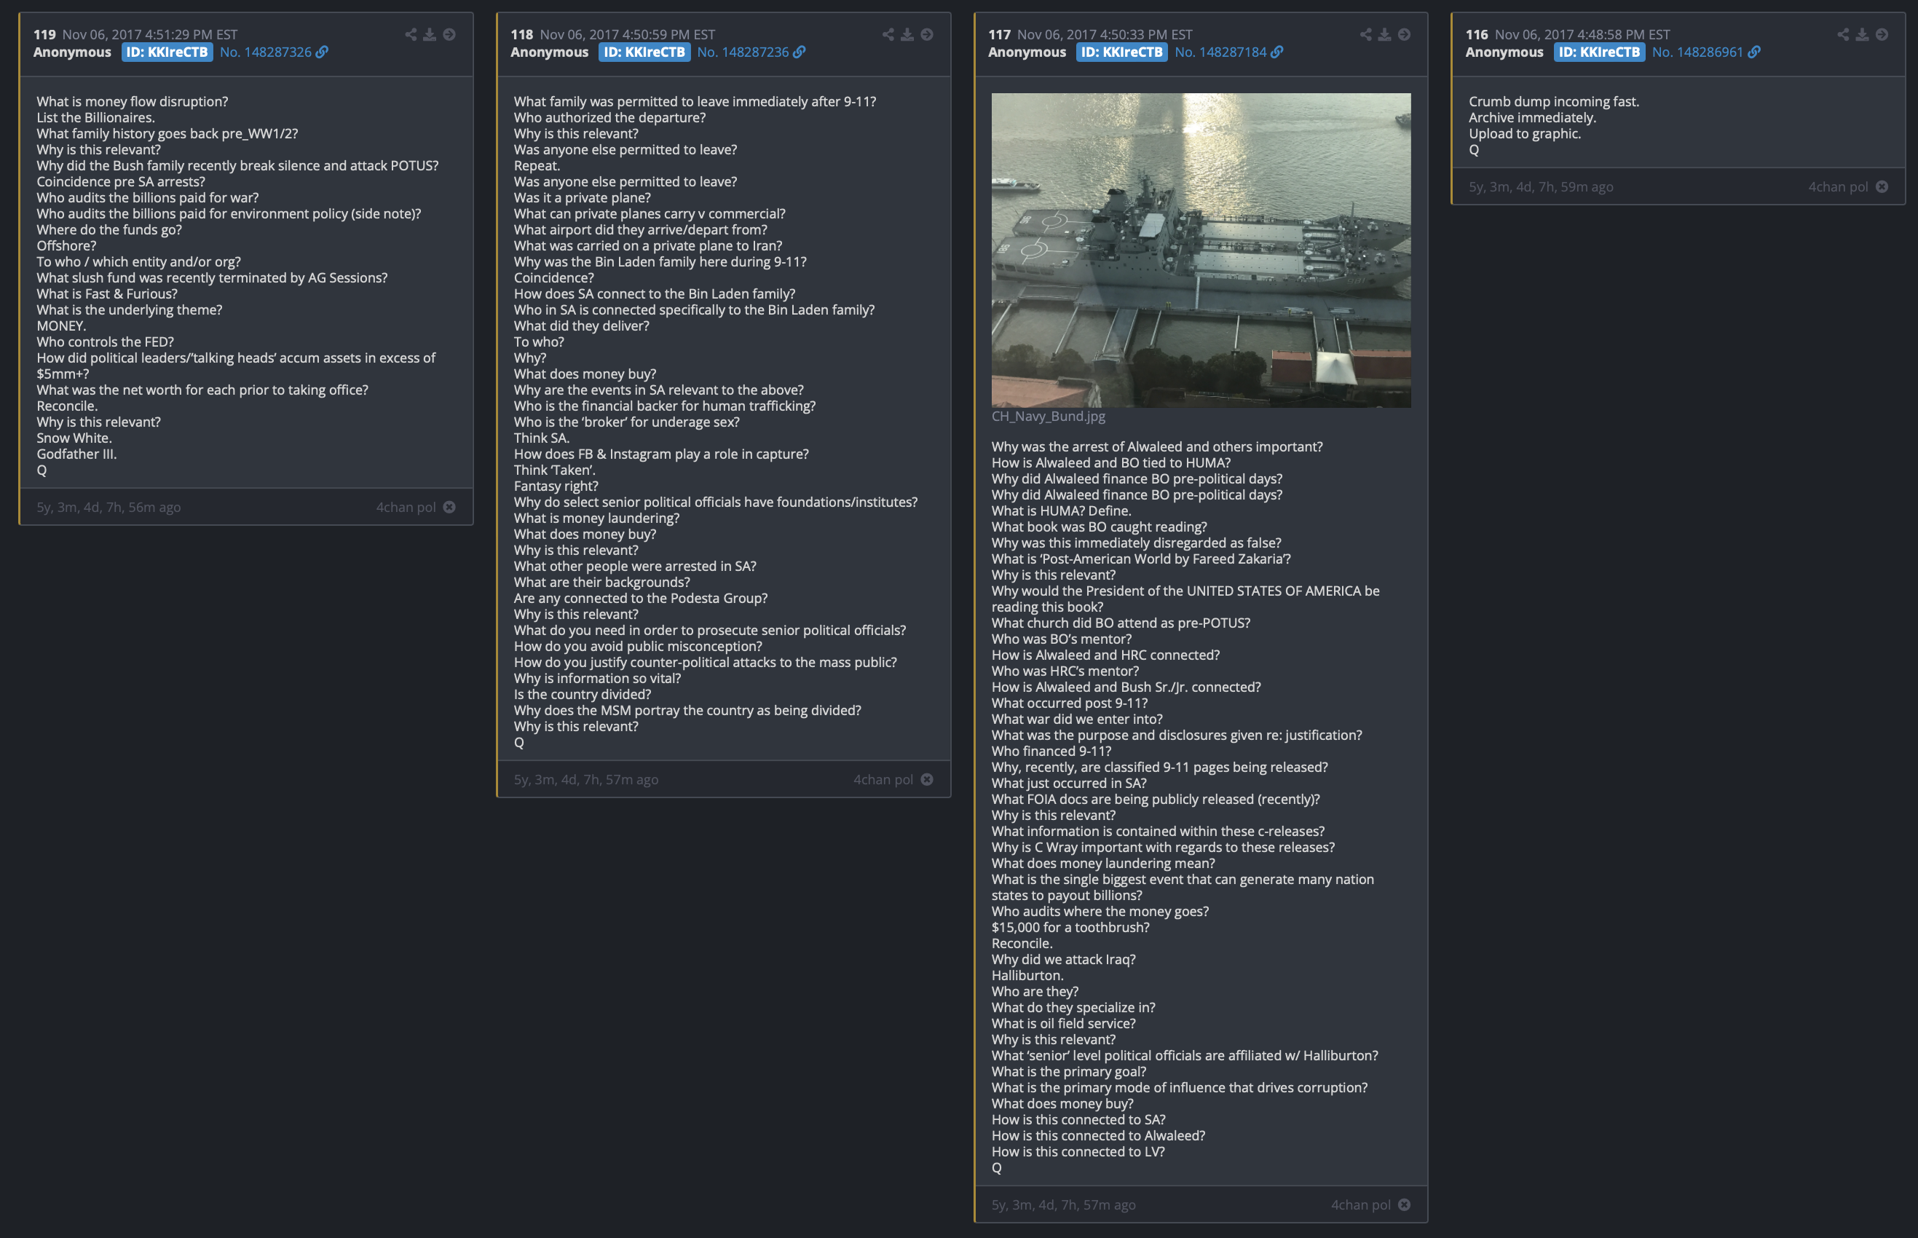This screenshot has height=1238, width=1918.
Task: Click '5y, 3m, 4d, 7h, 59m ago' text
Action: (1541, 186)
